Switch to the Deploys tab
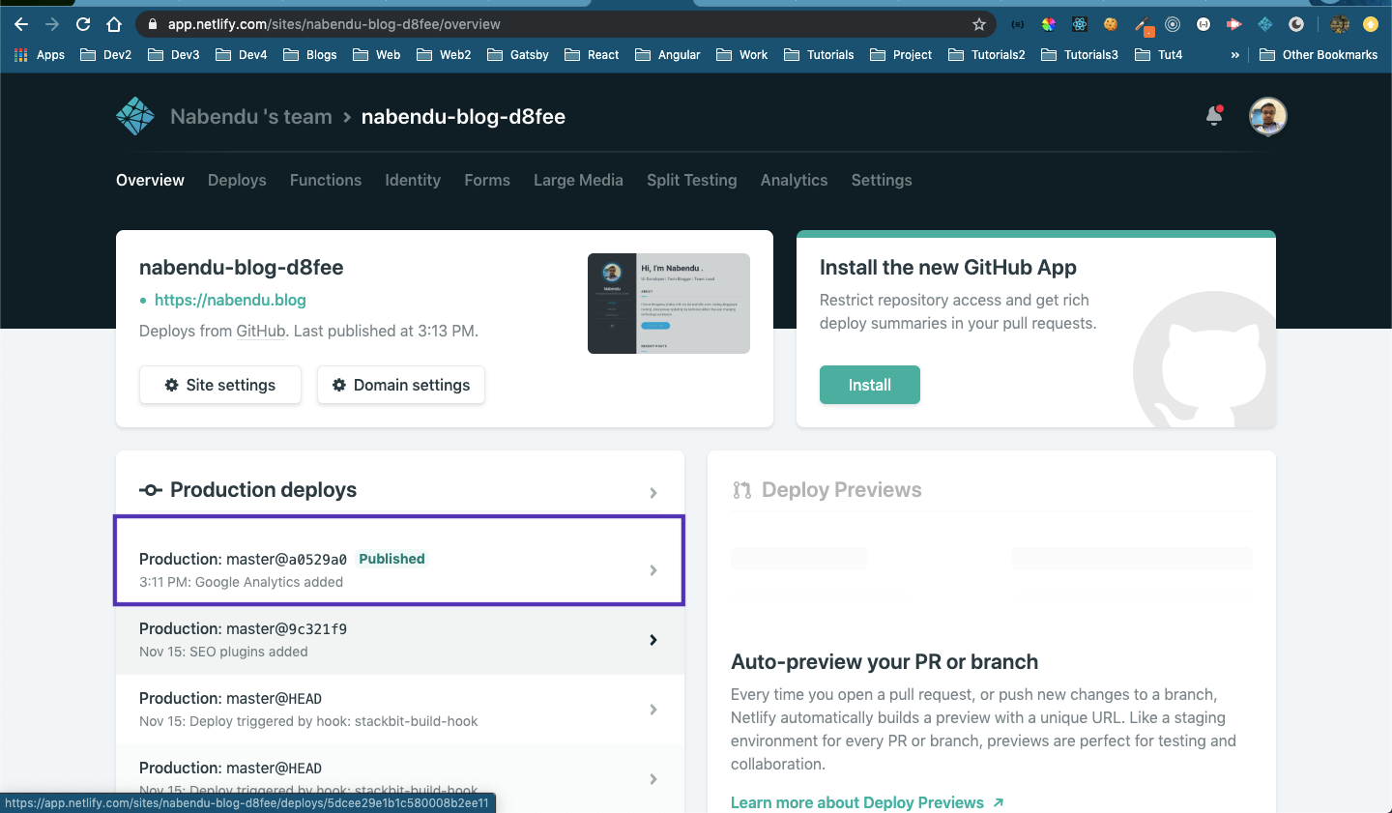 (x=237, y=180)
